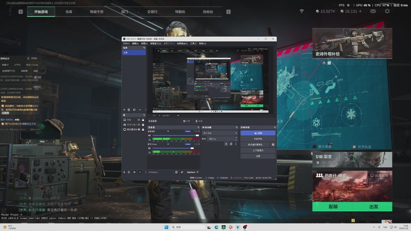Toggle monitoring headphone icon for 麦克风/Aux
The width and height of the screenshot is (411, 231).
point(150,152)
